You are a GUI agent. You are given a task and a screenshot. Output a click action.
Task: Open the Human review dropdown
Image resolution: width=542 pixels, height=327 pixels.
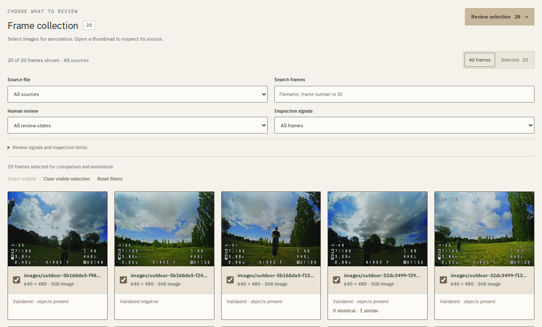(137, 125)
